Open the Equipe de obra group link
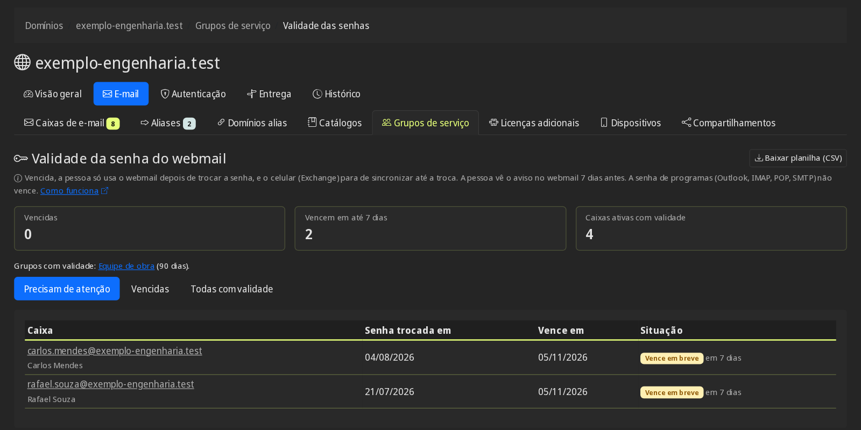The height and width of the screenshot is (430, 861). tap(126, 266)
